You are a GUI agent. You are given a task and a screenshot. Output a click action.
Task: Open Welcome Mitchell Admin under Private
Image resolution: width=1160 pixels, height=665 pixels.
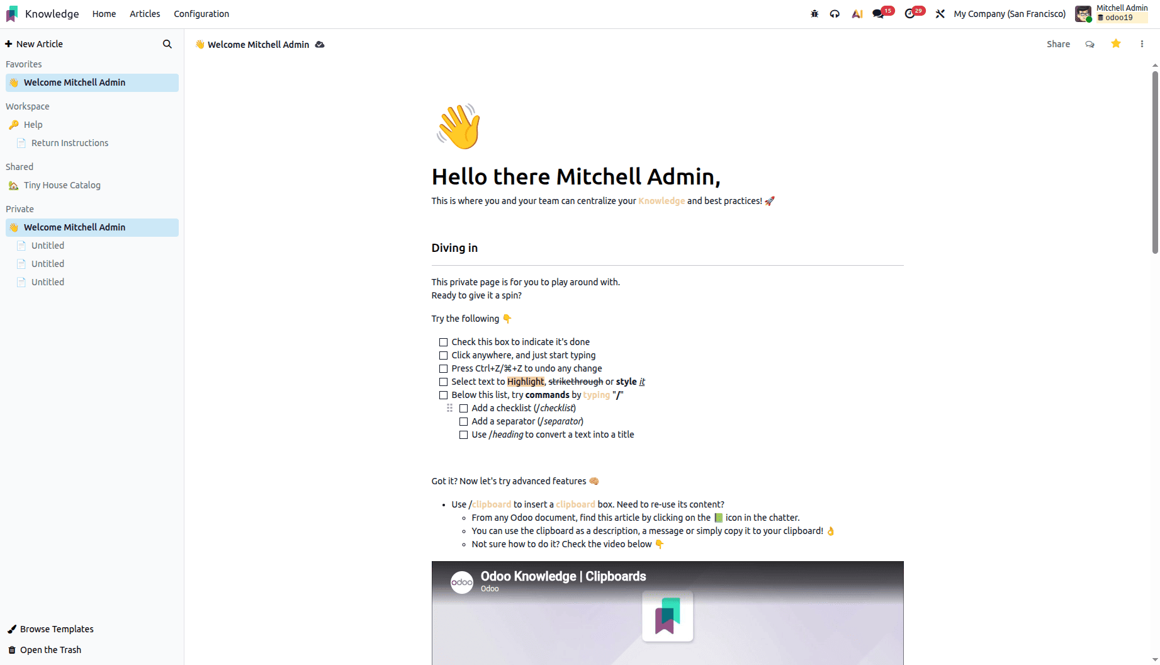92,227
